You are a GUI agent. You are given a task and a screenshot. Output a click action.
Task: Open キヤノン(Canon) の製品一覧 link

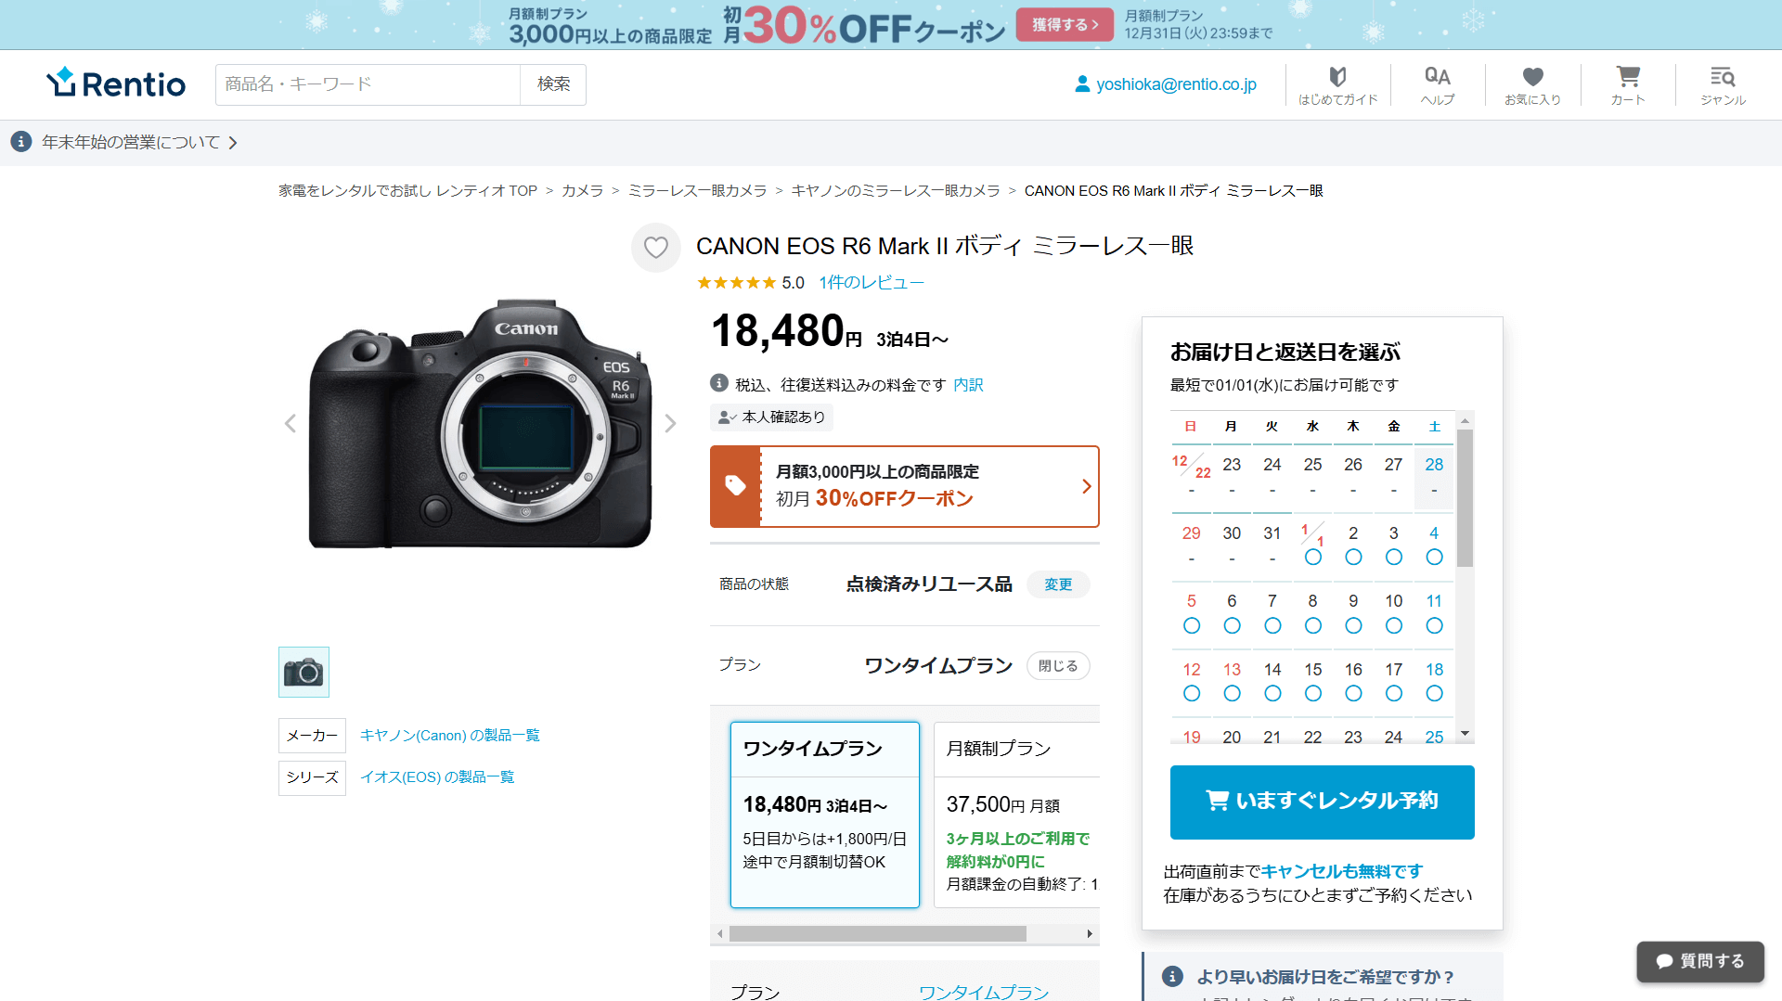pyautogui.click(x=449, y=736)
